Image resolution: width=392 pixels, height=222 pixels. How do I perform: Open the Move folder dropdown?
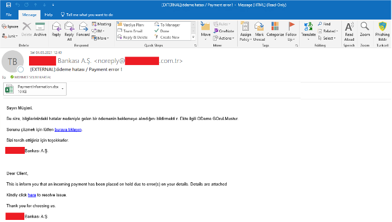coord(206,31)
